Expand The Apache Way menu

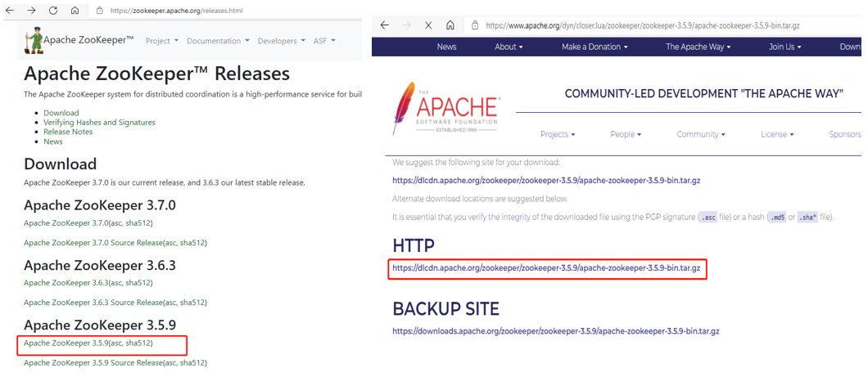tap(698, 47)
